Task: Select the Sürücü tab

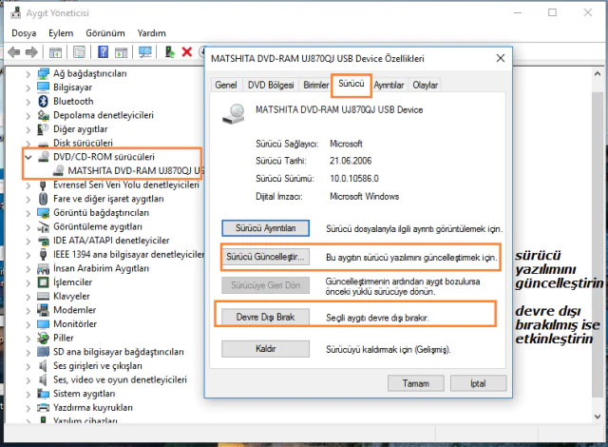Action: point(351,84)
